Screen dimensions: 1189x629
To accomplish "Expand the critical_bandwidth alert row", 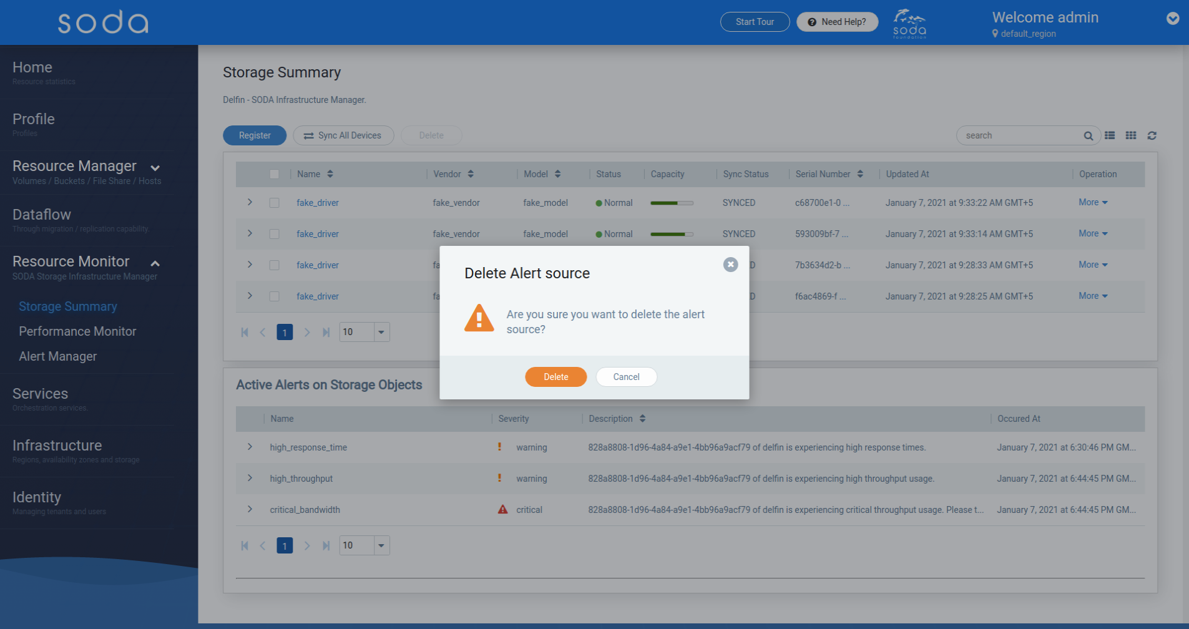I will [250, 509].
